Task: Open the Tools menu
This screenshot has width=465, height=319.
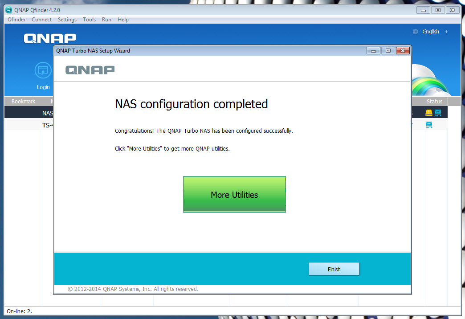Action: click(x=89, y=20)
